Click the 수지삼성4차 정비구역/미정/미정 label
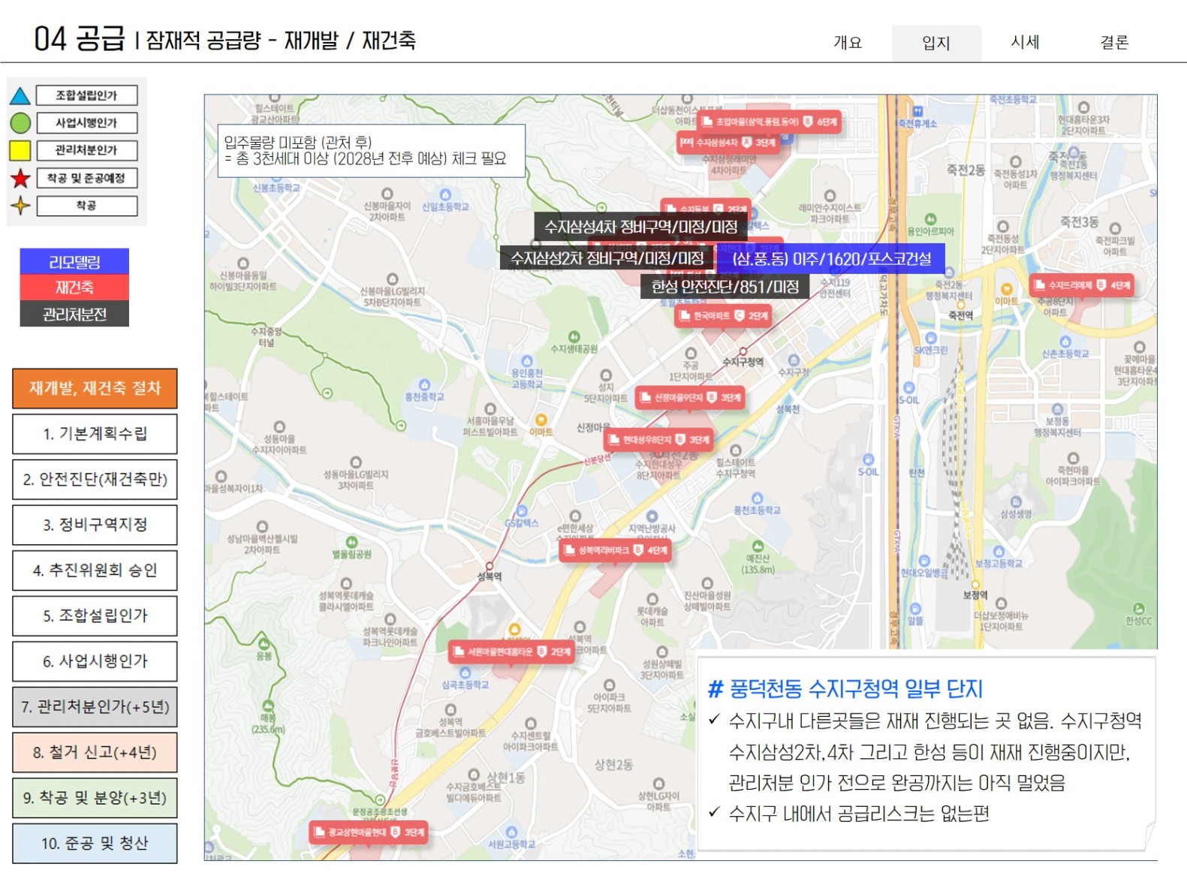This screenshot has width=1187, height=876. click(x=641, y=227)
